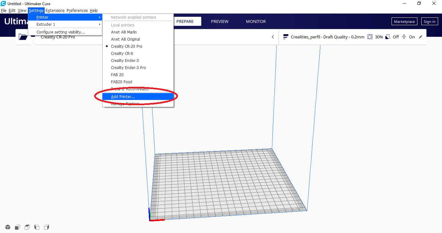This screenshot has height=233, width=442.
Task: Select the active Creality CR-20 Pro printer
Action: pos(138,46)
